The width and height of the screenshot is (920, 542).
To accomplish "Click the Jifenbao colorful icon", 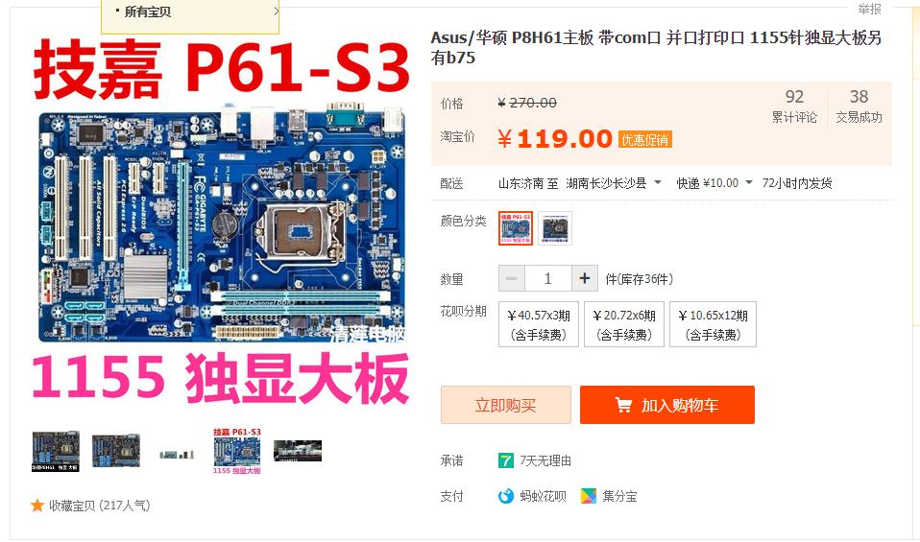I will click(x=588, y=496).
